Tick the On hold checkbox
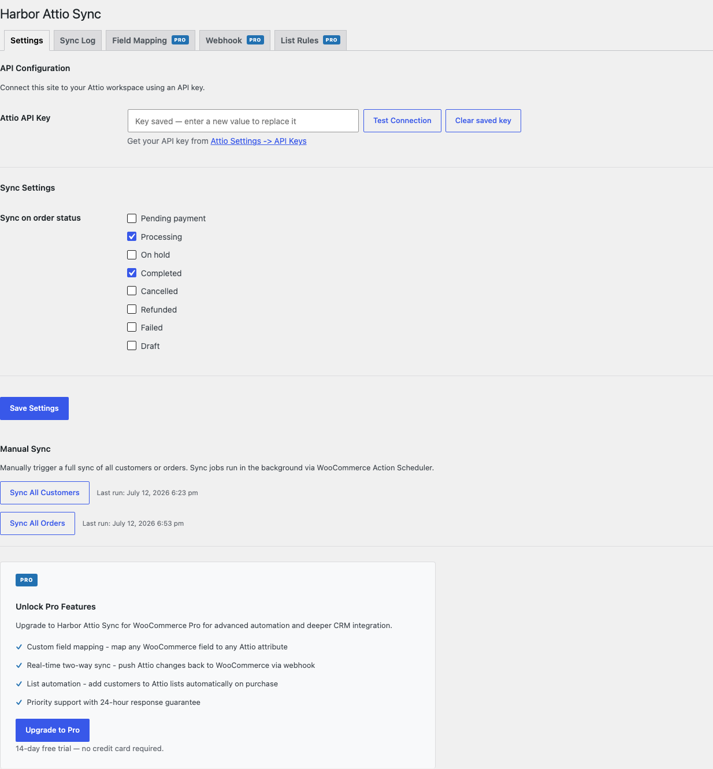 tap(132, 255)
